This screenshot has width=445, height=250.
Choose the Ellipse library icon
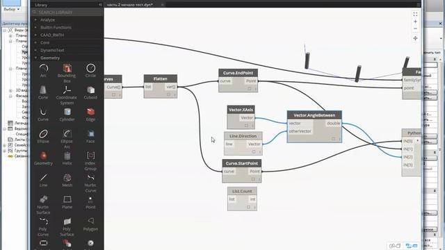[x=43, y=134]
